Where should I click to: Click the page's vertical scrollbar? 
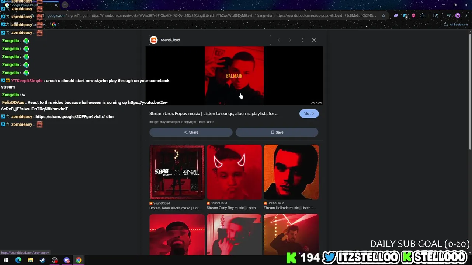click(x=470, y=92)
